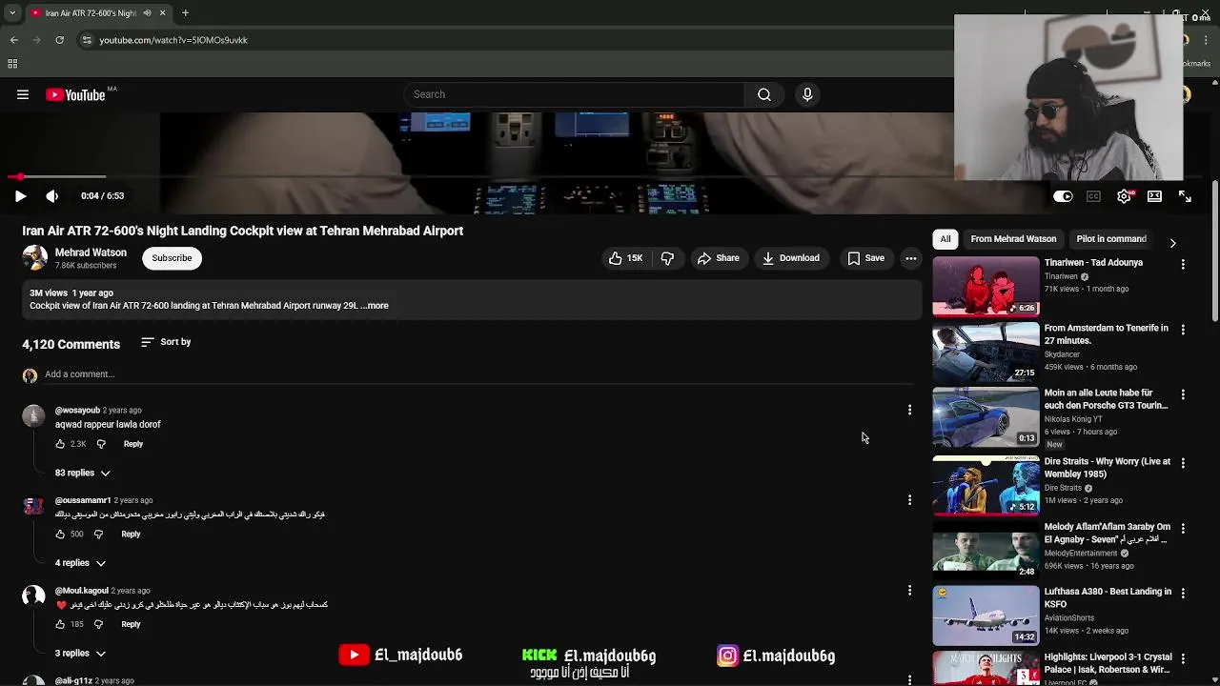
Task: Open options menu for @Moul.kagoul comment
Action: point(909,591)
